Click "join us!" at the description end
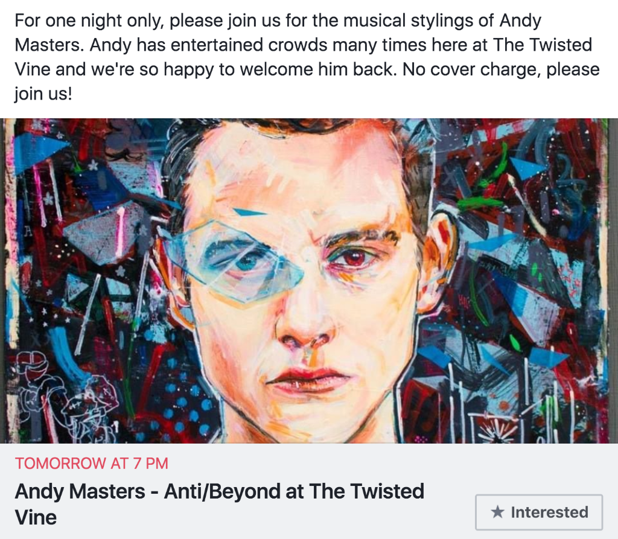 tap(43, 94)
